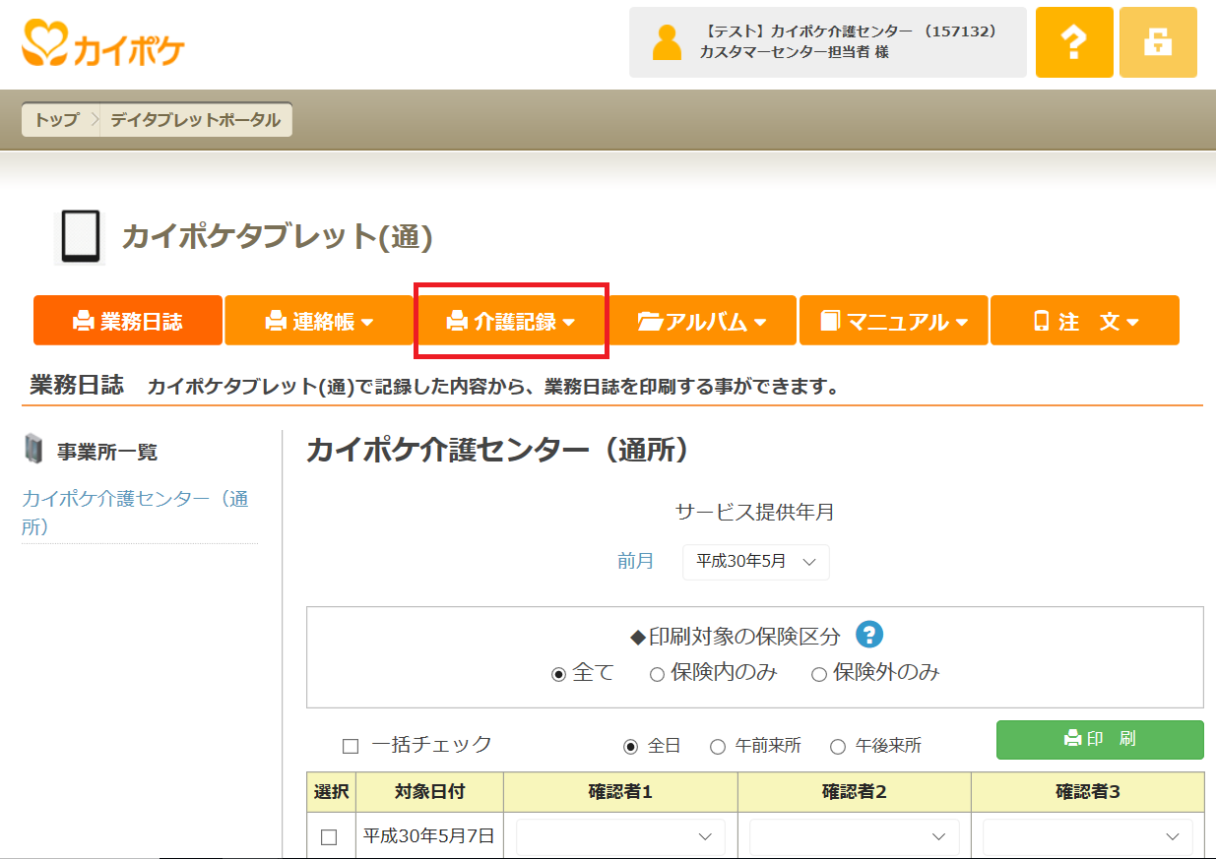
Task: Click the orange lock button in header
Action: [x=1158, y=42]
